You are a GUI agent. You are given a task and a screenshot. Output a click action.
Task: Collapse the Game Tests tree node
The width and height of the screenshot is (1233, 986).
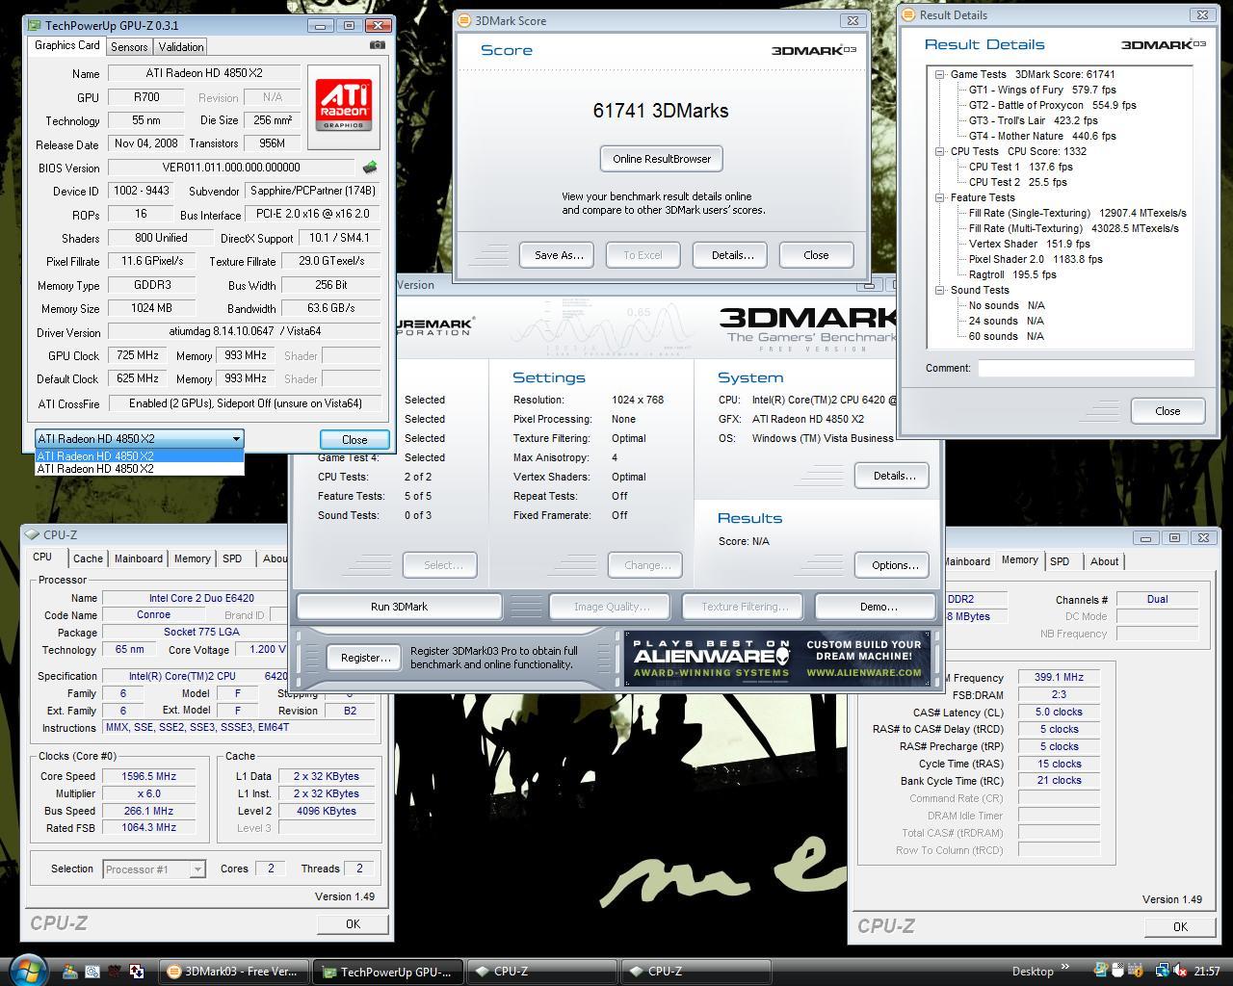[x=940, y=74]
